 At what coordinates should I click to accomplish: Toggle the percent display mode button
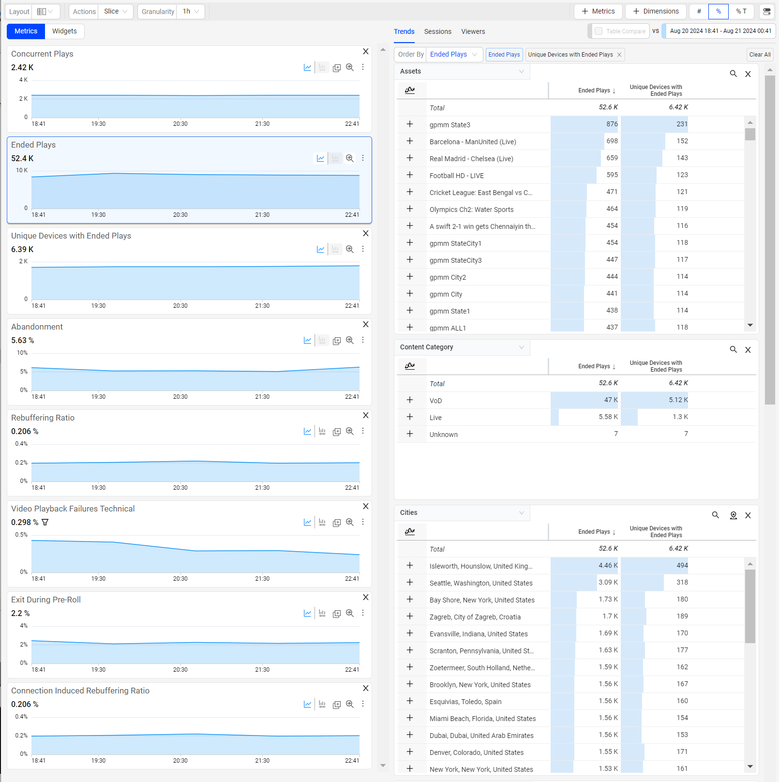coord(718,12)
